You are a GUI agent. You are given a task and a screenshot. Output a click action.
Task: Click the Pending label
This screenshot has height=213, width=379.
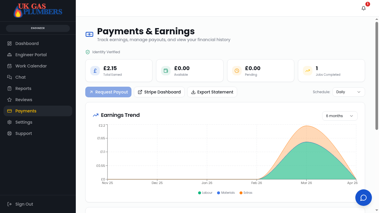click(x=251, y=75)
